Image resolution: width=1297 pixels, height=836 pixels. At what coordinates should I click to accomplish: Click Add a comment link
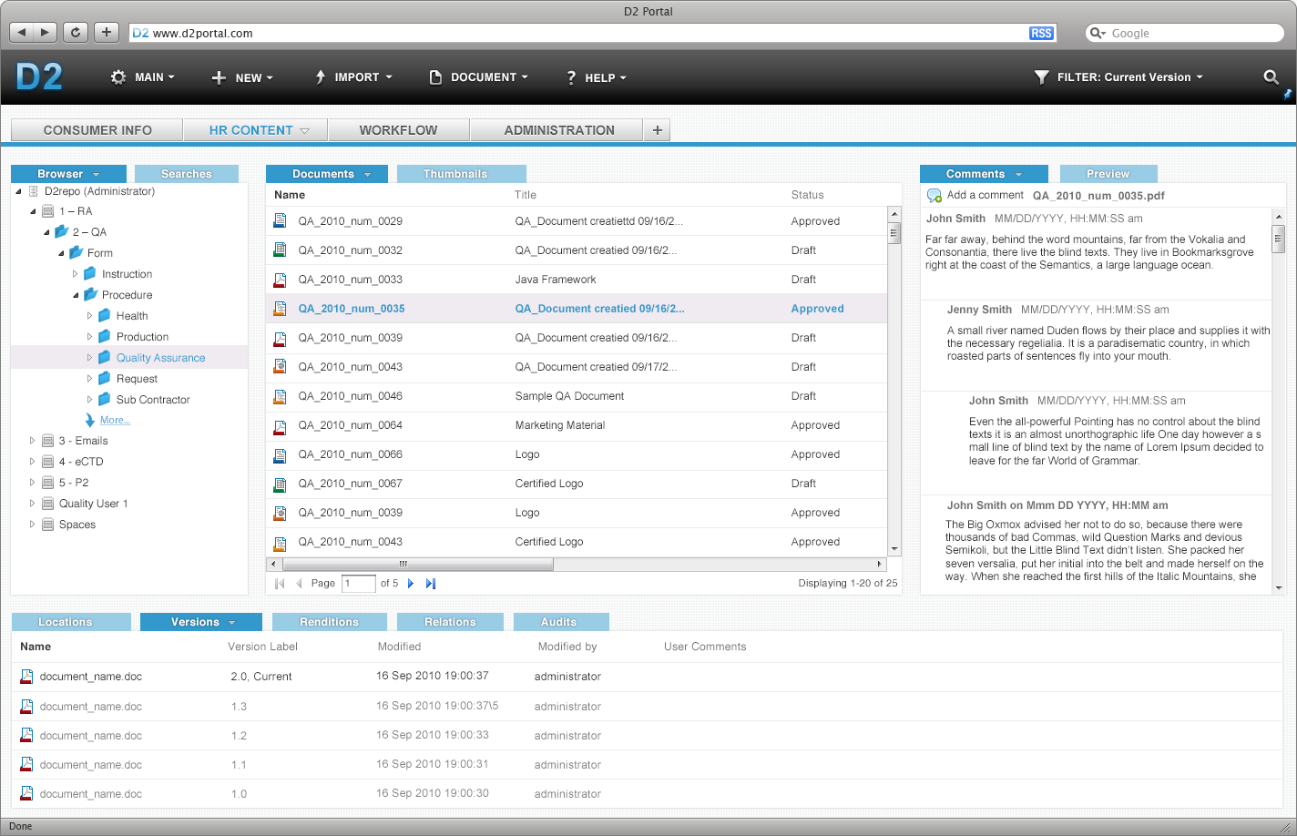(x=986, y=196)
